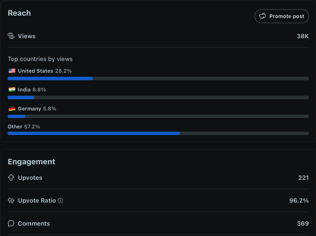Click the United States flag icon
This screenshot has height=236, width=316.
coord(12,71)
